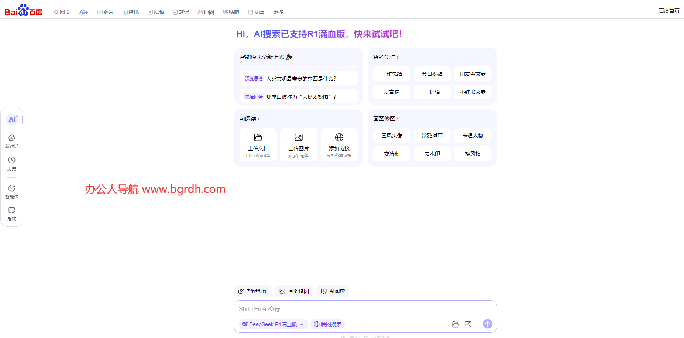
Task: Select 上传文档 to upload a PDF
Action: click(258, 145)
